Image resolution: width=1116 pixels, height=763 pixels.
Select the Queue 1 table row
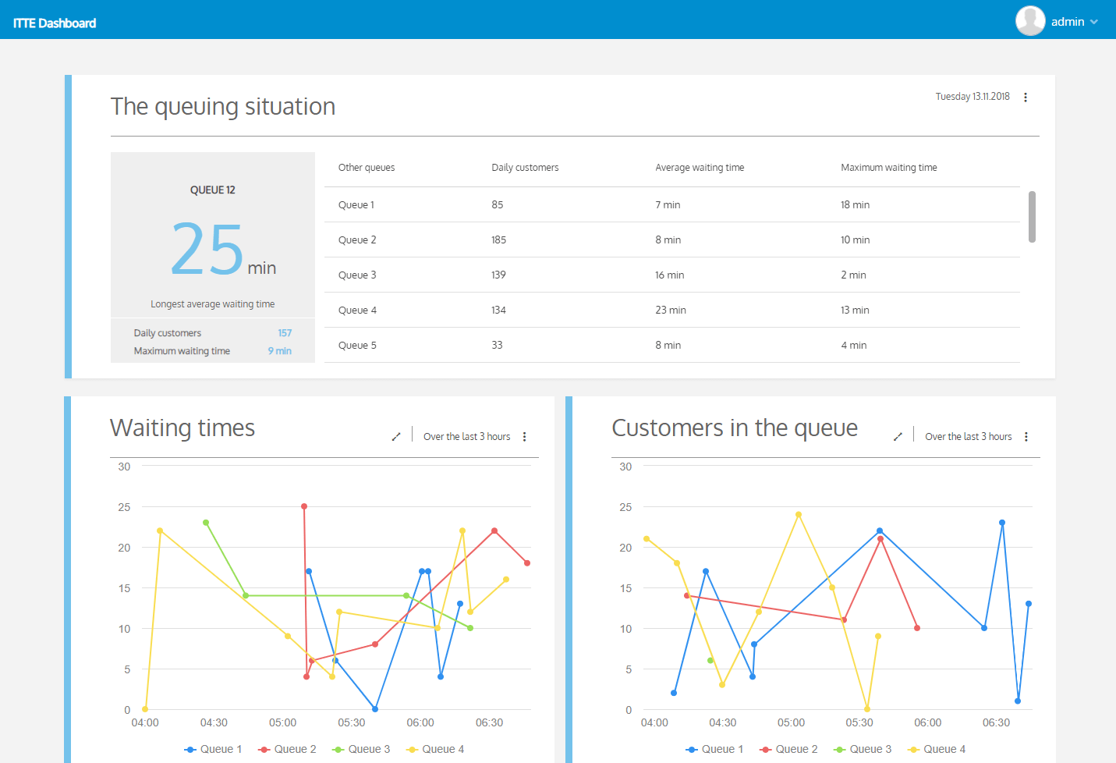coord(672,204)
